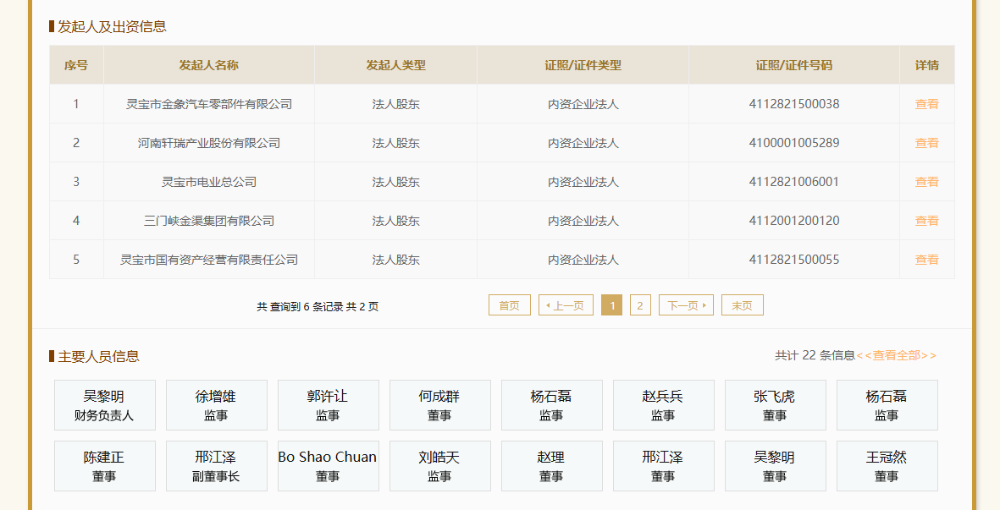Click the 主要人员信息 section heading

[x=99, y=356]
